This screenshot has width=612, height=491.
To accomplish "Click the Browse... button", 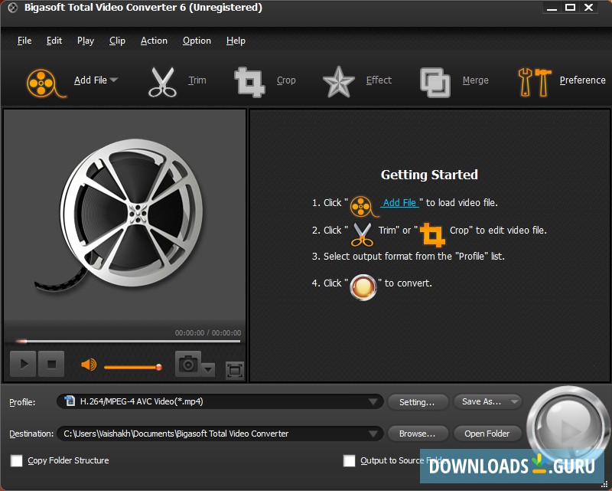I will (417, 434).
